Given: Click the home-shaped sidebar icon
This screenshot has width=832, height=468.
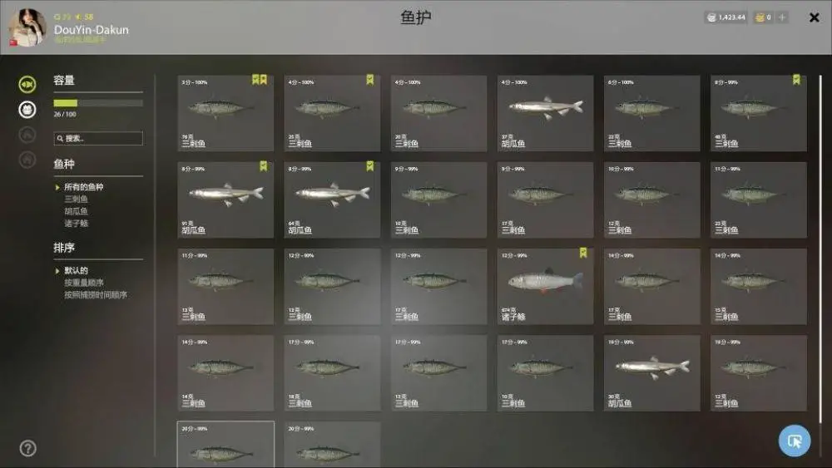Looking at the screenshot, I should [x=27, y=159].
